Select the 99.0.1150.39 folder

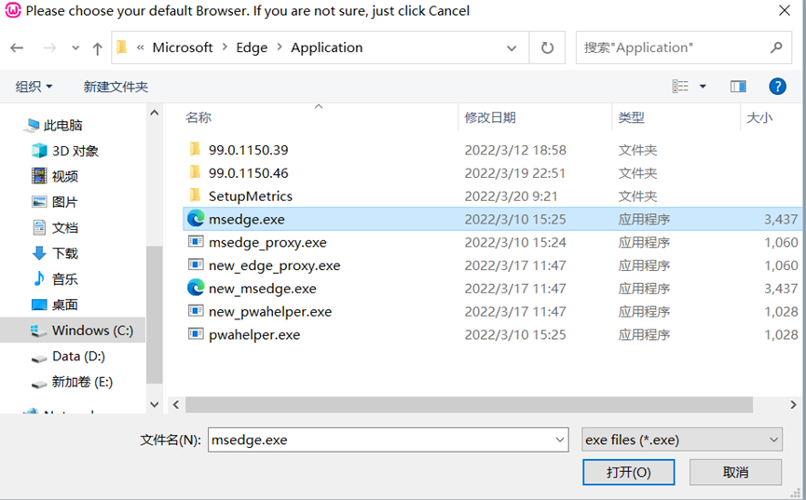coord(248,150)
